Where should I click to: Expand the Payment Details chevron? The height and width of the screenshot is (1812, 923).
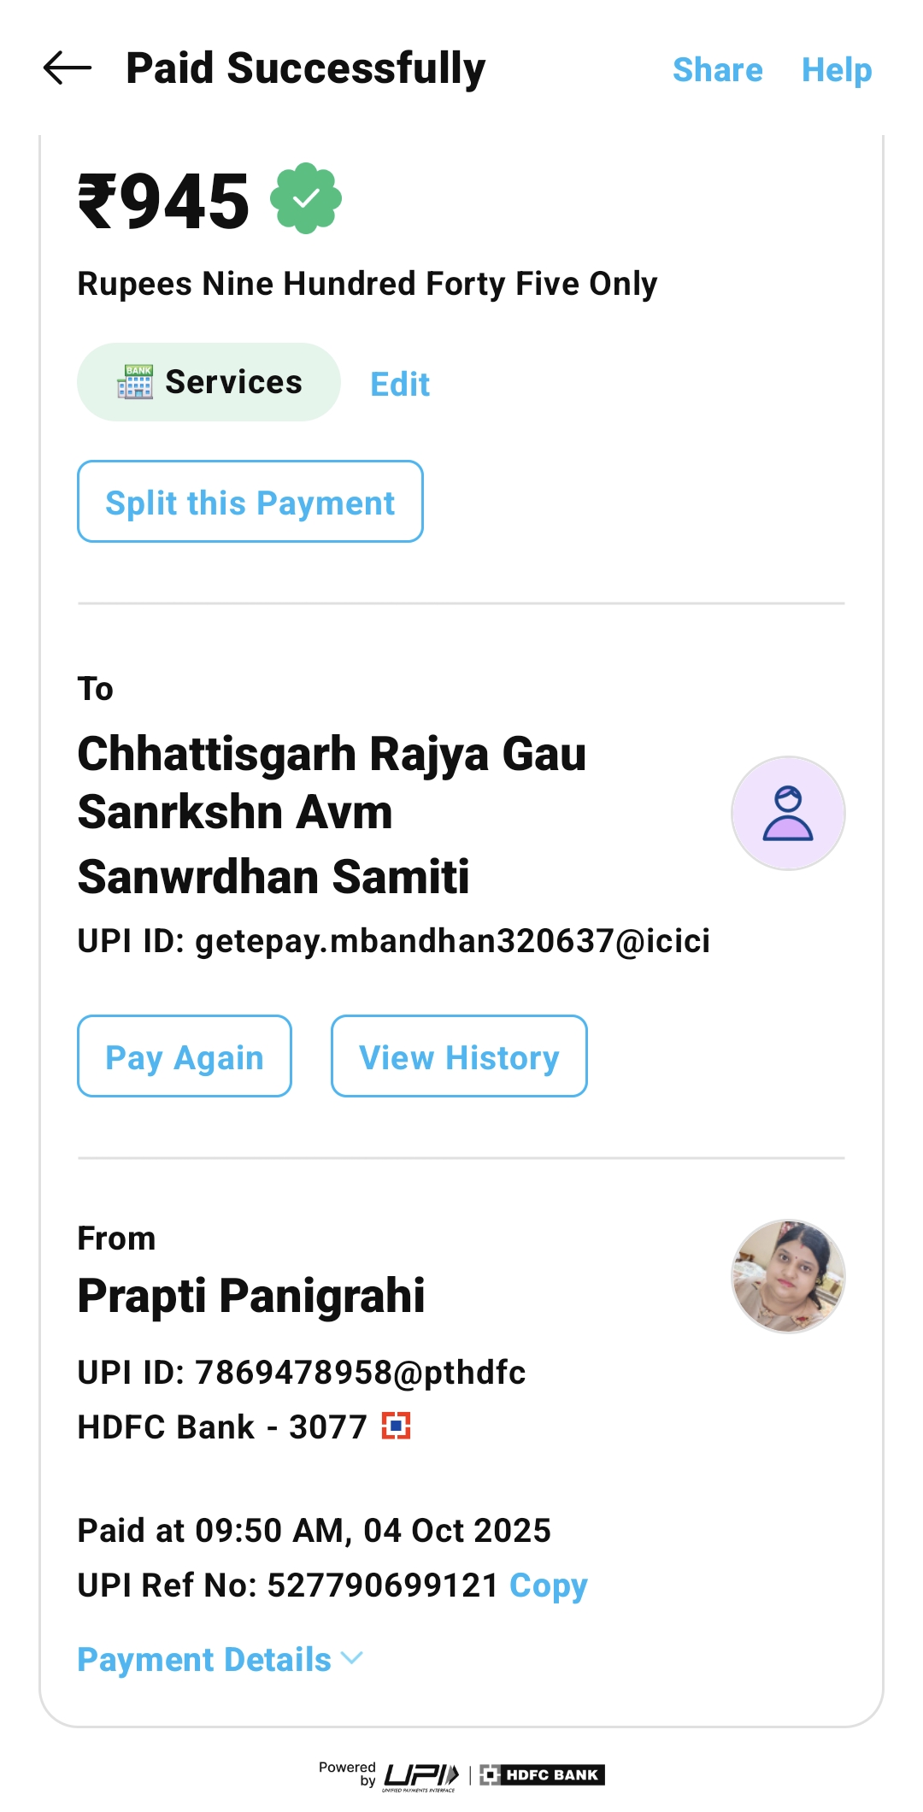coord(352,1659)
